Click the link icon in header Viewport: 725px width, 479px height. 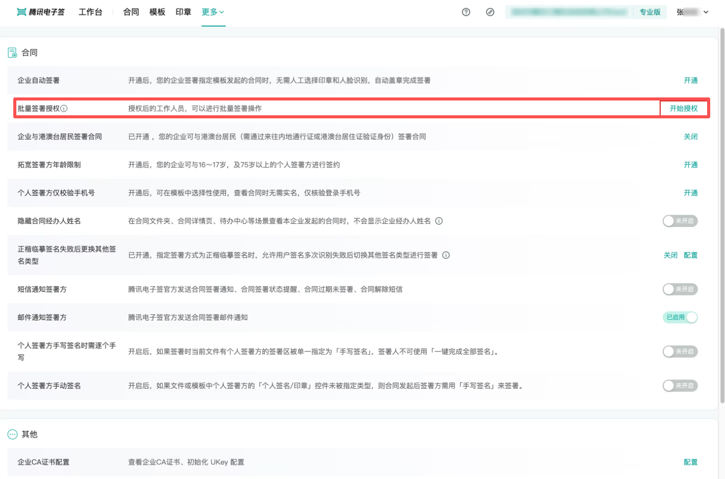[490, 12]
